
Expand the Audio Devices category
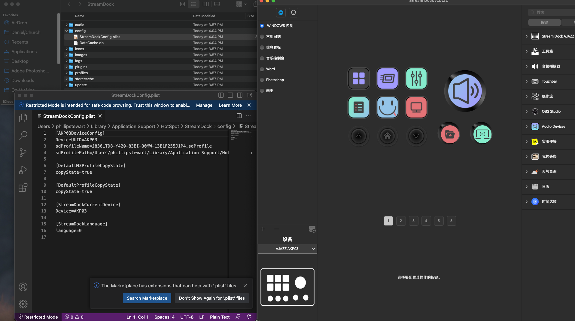[527, 127]
